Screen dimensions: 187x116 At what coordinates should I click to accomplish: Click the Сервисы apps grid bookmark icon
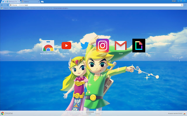(2, 8)
